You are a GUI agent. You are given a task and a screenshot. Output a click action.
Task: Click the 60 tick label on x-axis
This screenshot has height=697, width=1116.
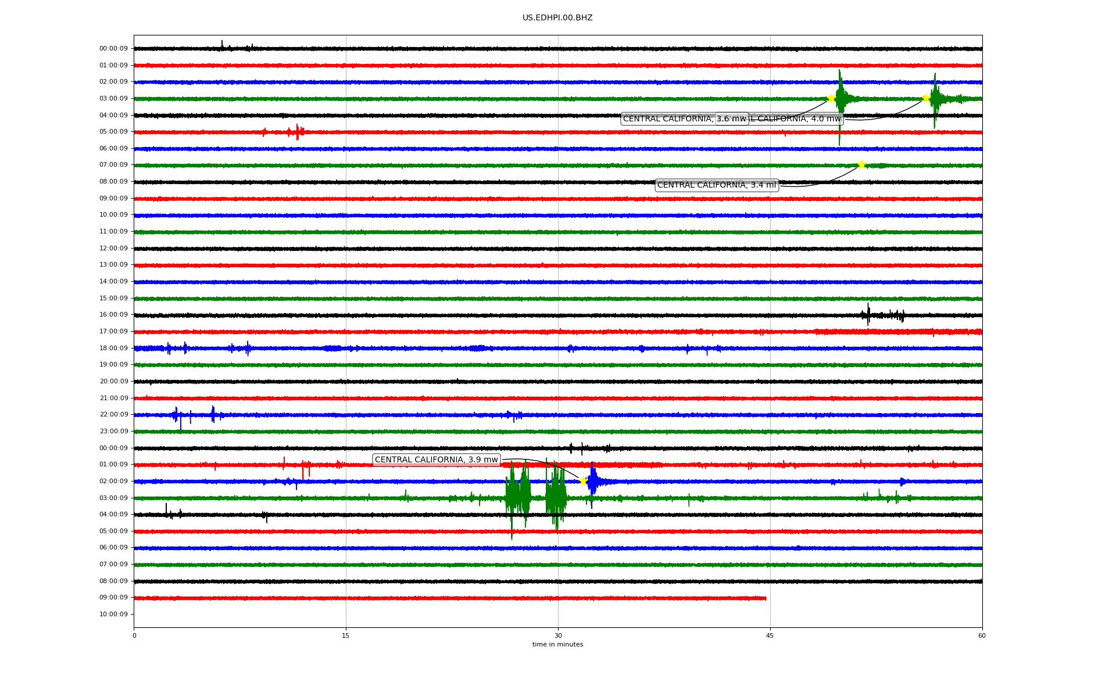coord(982,635)
